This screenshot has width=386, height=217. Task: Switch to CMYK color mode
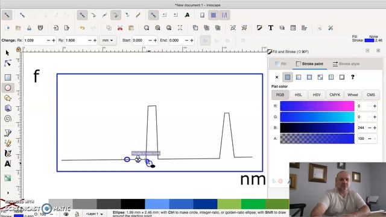pos(335,95)
